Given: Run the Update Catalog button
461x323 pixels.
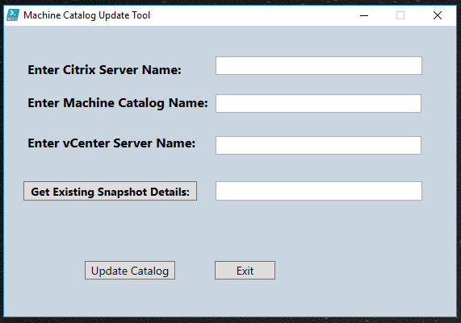Looking at the screenshot, I should coord(130,270).
